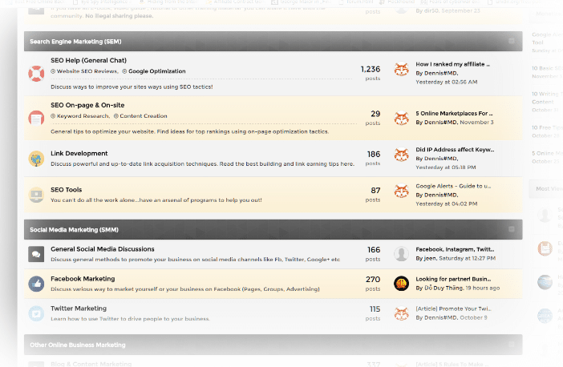Open the Keyword Research subforum

[83, 116]
